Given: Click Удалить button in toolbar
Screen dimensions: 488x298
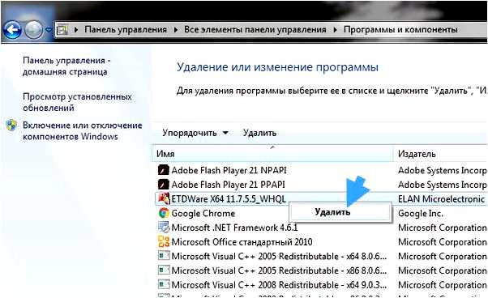Looking at the screenshot, I should click(259, 133).
